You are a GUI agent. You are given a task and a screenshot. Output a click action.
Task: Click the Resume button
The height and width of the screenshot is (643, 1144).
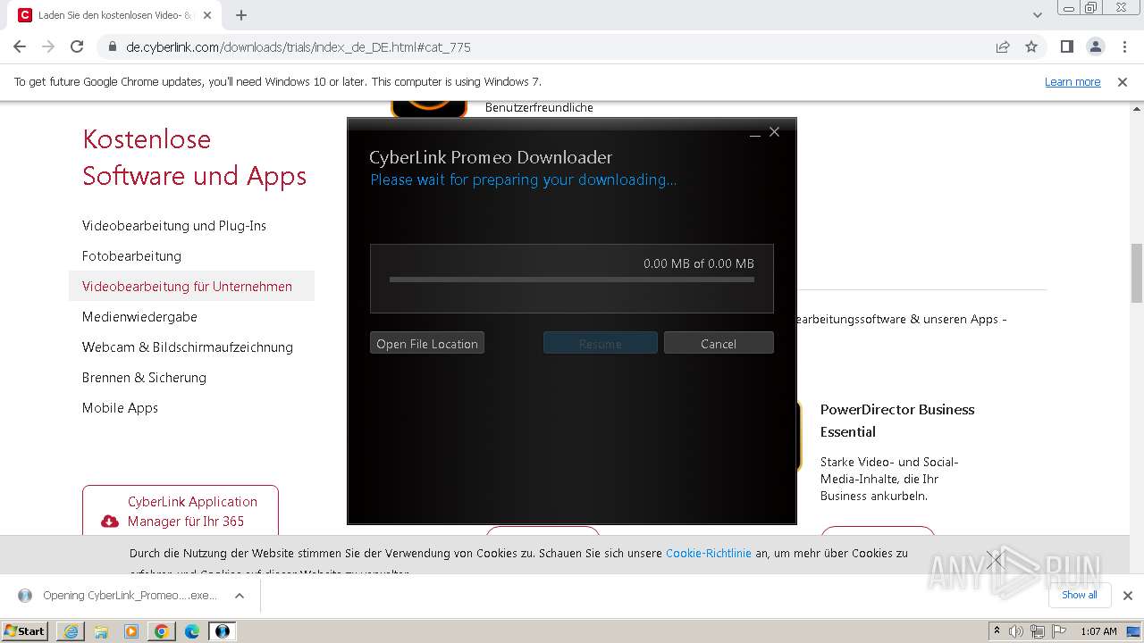601,343
